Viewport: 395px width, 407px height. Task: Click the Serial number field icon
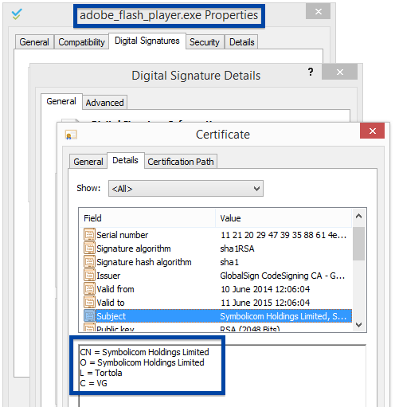(x=89, y=234)
